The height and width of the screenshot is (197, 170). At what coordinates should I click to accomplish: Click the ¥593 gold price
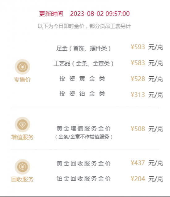pyautogui.click(x=138, y=47)
